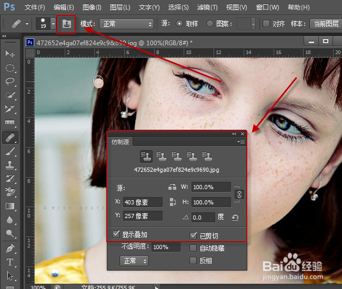
Task: Open the tool preset picker arrow
Action: (27, 24)
